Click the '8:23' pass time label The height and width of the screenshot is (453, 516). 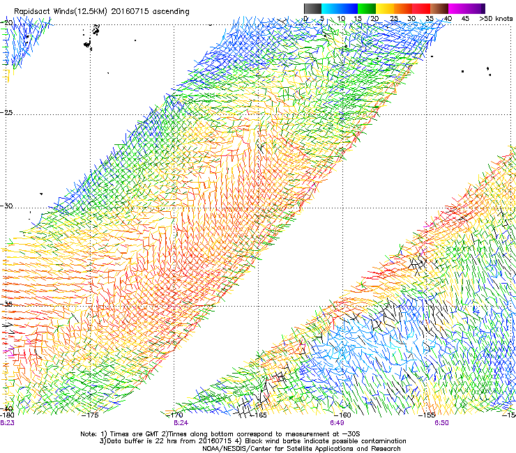[x=7, y=423]
